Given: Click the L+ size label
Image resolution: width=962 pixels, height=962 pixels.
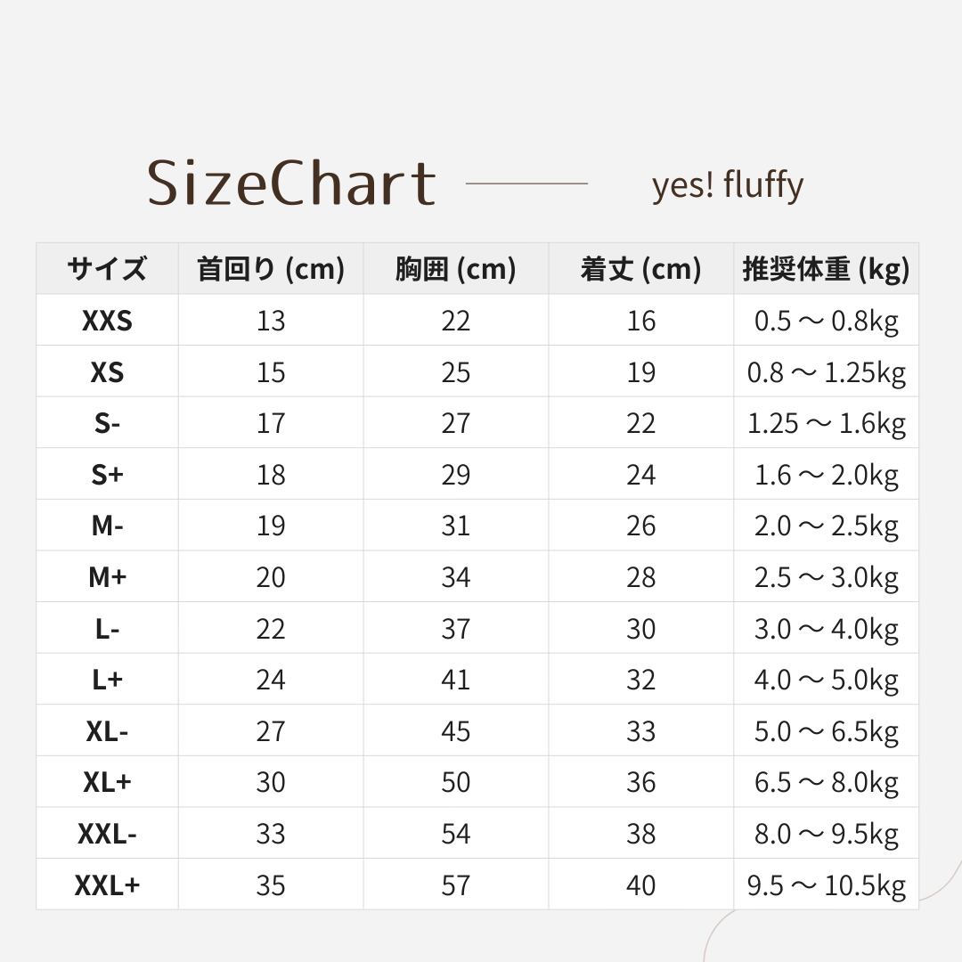Looking at the screenshot, I should (107, 680).
